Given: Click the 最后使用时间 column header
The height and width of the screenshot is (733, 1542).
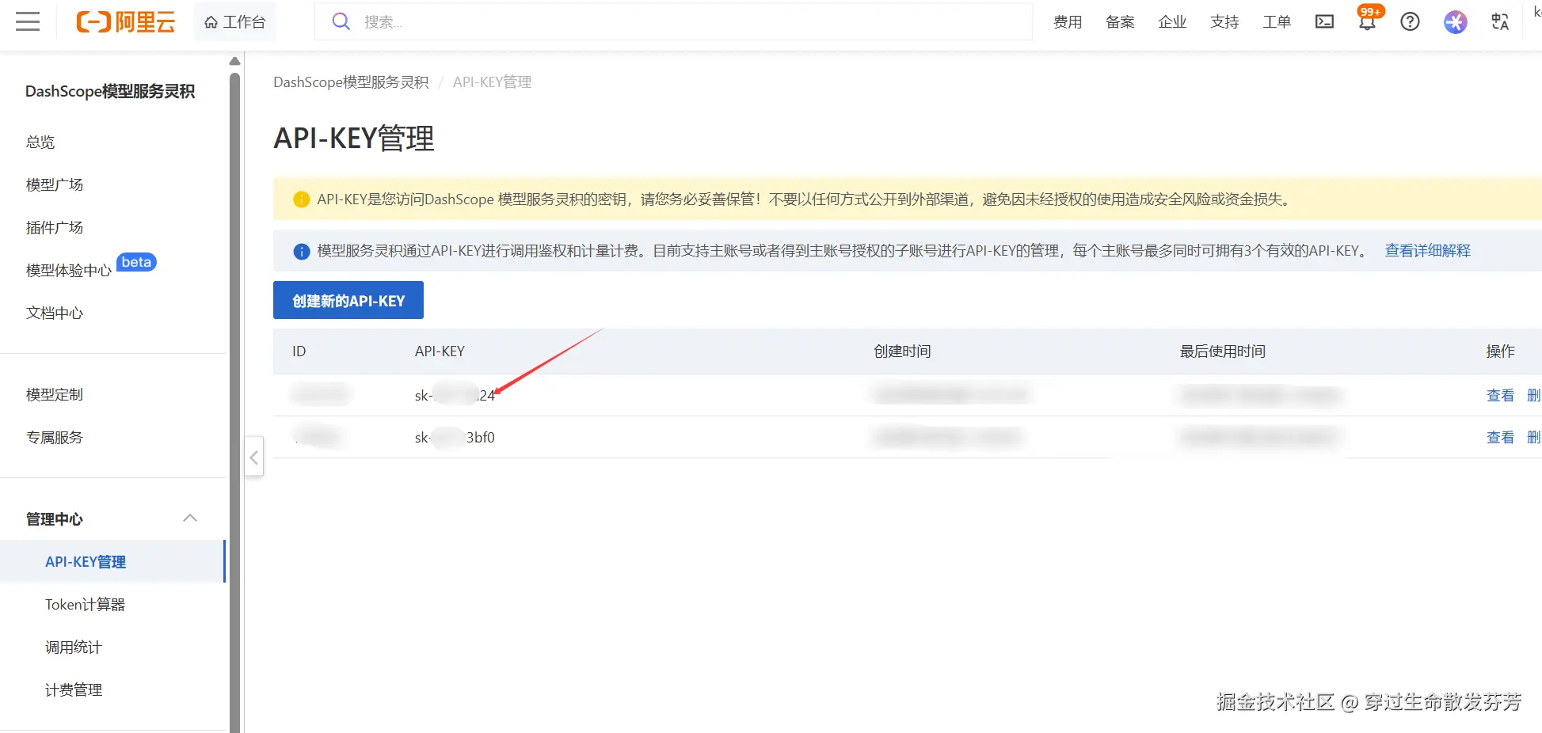Looking at the screenshot, I should tap(1223, 351).
